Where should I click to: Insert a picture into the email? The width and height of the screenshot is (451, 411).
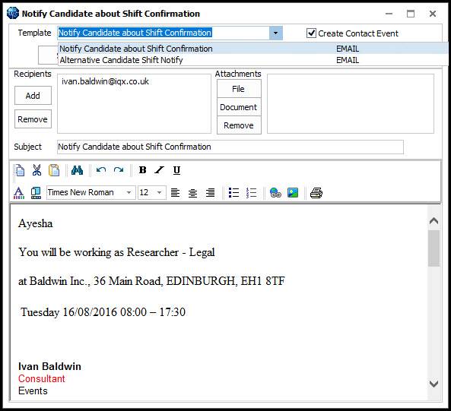pyautogui.click(x=293, y=193)
